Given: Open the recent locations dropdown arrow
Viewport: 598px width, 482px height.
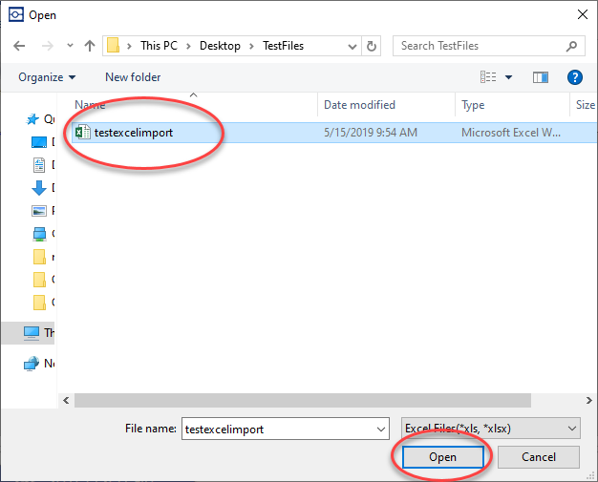Looking at the screenshot, I should point(70,46).
